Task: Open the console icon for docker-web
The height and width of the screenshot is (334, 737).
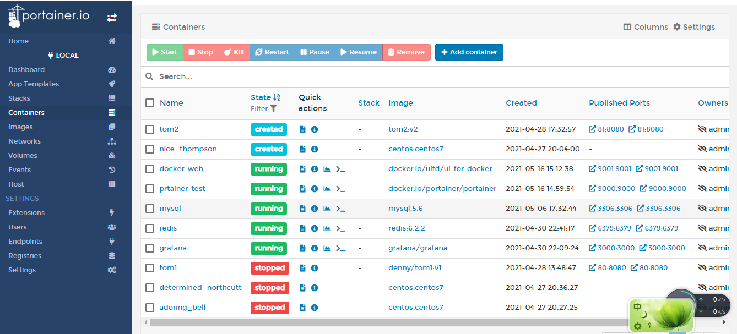Action: pos(340,169)
